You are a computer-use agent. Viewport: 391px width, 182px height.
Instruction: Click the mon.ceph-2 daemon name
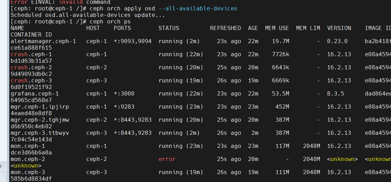[x=28, y=159]
